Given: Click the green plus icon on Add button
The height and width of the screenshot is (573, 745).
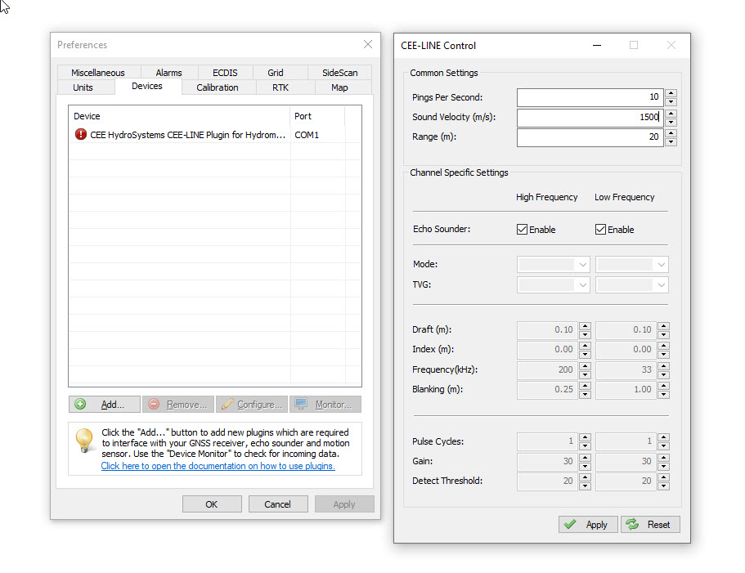Looking at the screenshot, I should (80, 404).
